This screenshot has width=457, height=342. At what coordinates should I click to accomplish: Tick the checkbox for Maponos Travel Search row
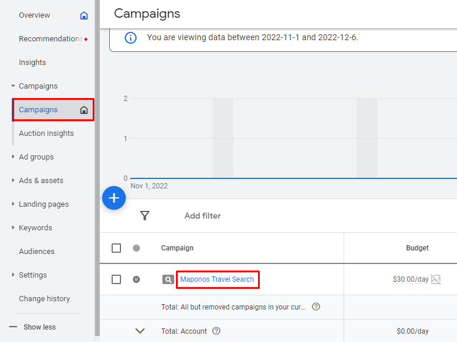point(116,279)
